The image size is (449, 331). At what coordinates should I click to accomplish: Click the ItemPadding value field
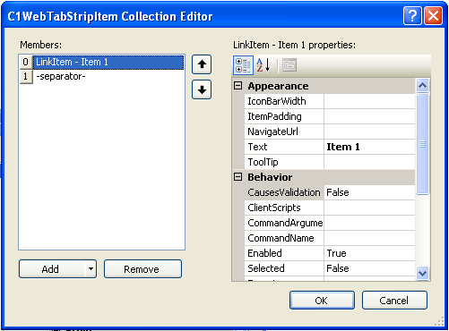pos(369,116)
